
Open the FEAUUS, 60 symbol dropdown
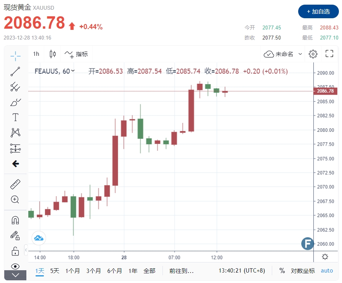(x=54, y=71)
